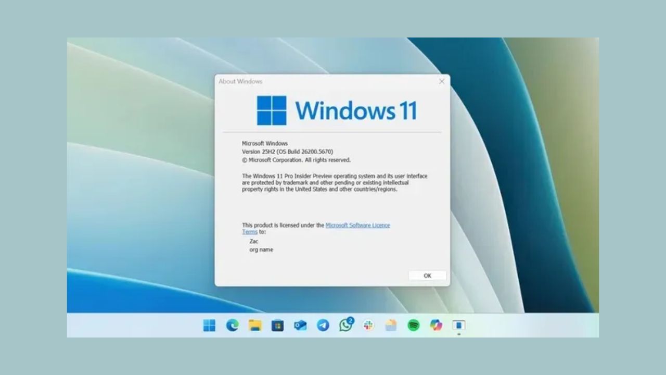The height and width of the screenshot is (375, 666).
Task: Open Outlook from the taskbar
Action: coord(299,326)
